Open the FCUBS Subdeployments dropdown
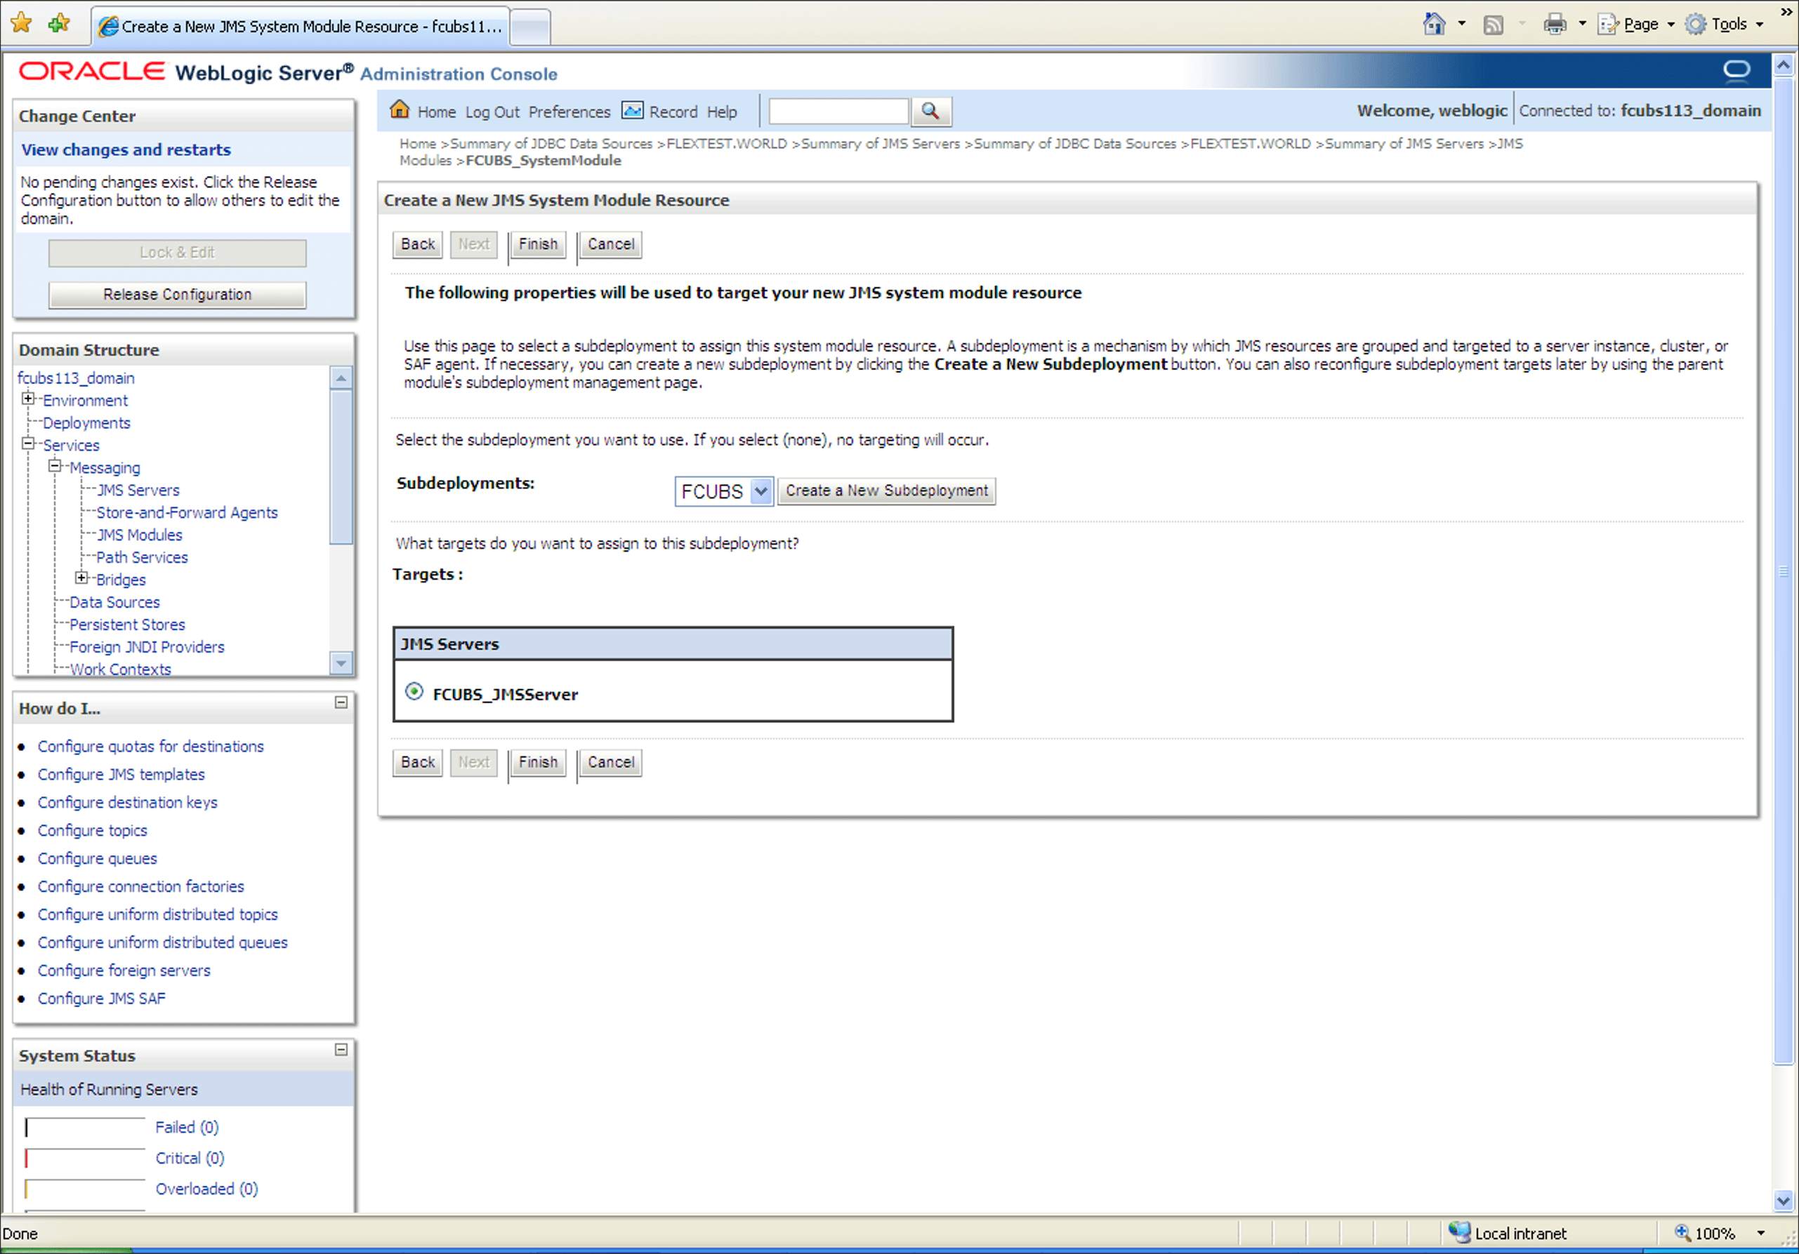 coord(760,491)
